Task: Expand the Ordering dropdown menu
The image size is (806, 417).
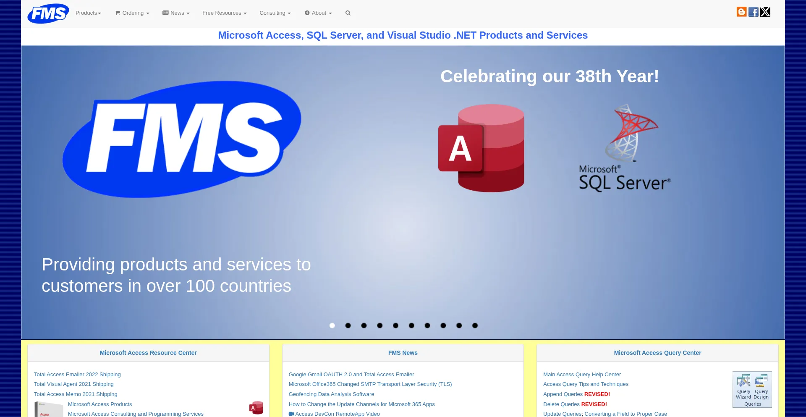Action: (x=132, y=13)
